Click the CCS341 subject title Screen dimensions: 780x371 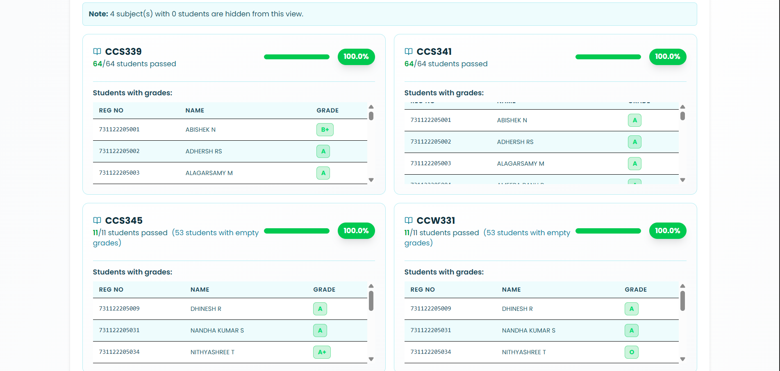pos(434,52)
